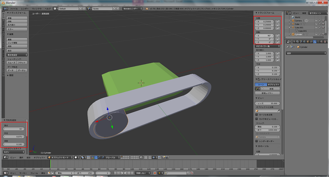Click the スムーズ shading button

[11, 63]
